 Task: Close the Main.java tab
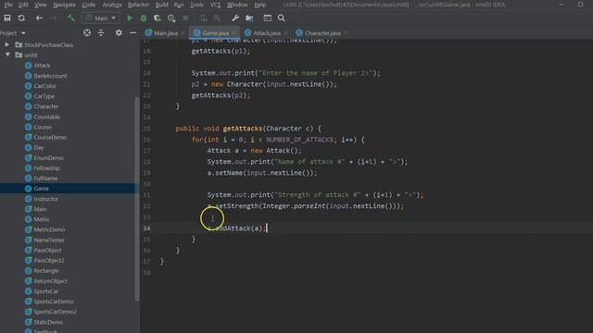(x=183, y=33)
